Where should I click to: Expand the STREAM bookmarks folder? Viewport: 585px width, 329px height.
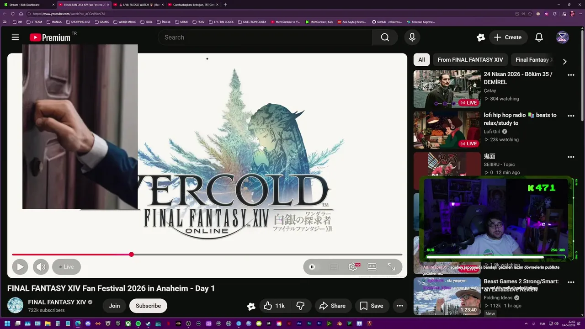(34, 21)
